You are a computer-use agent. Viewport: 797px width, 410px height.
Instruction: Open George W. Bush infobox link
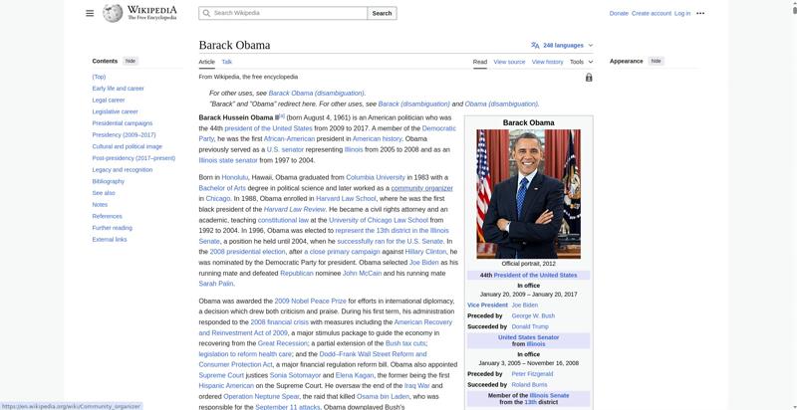[x=533, y=315]
